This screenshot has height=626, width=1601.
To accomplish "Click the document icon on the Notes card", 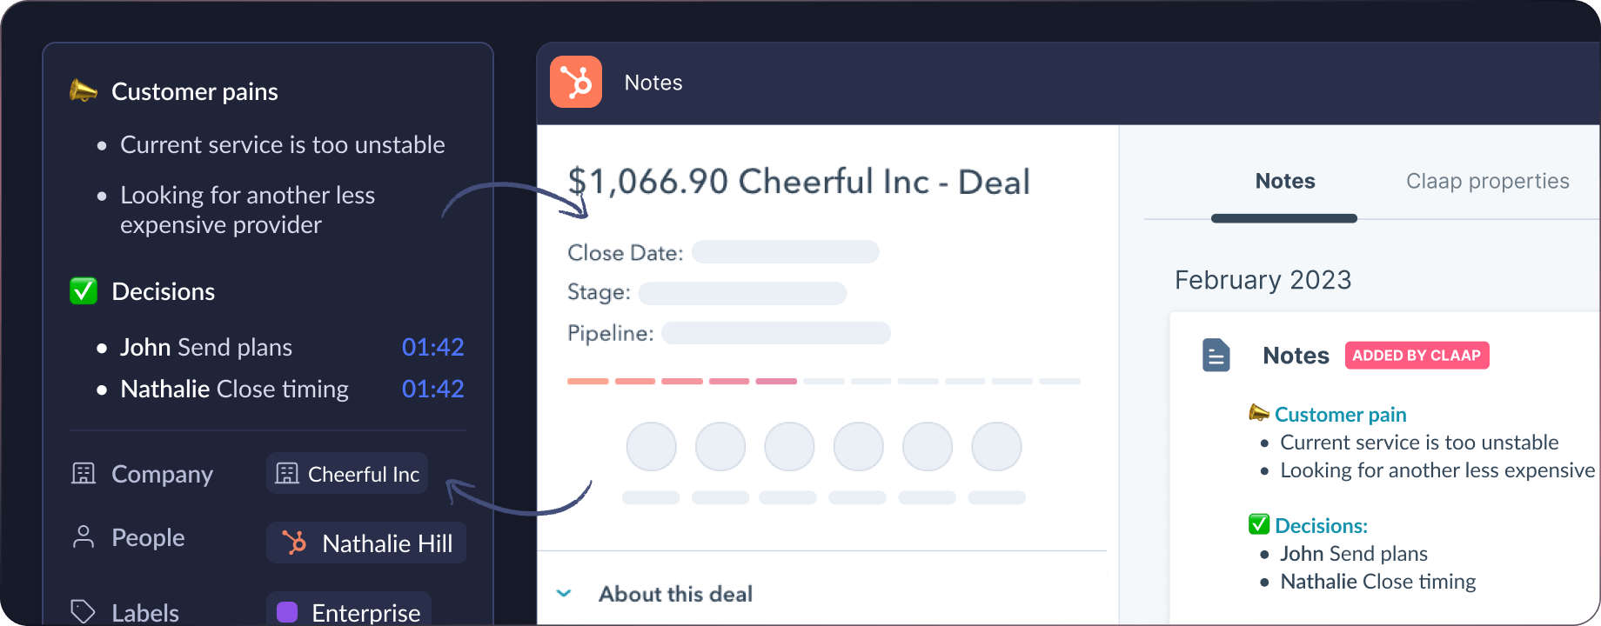I will (x=1216, y=355).
